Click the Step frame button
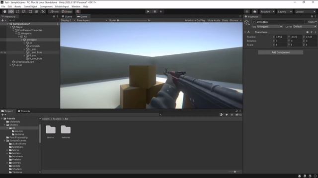The width and height of the screenshot is (318, 178). click(x=161, y=11)
